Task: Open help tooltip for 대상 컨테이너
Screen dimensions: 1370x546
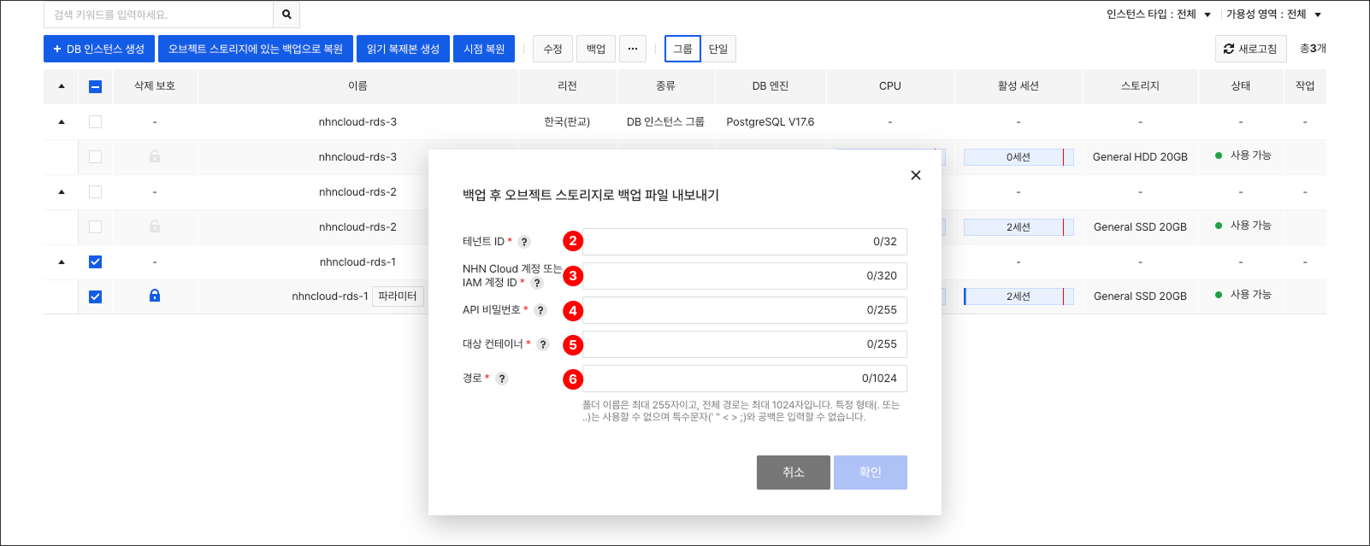Action: click(543, 344)
